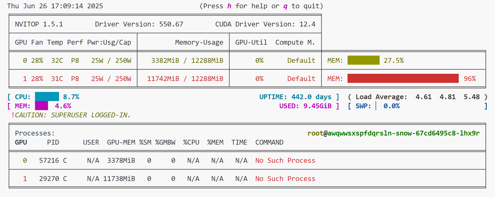The image size is (495, 197).
Task: Click the 'GPU-MEM' process column header
Action: (x=121, y=142)
